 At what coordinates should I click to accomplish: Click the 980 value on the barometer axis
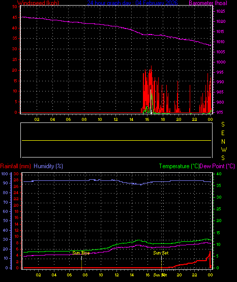tap(220, 102)
